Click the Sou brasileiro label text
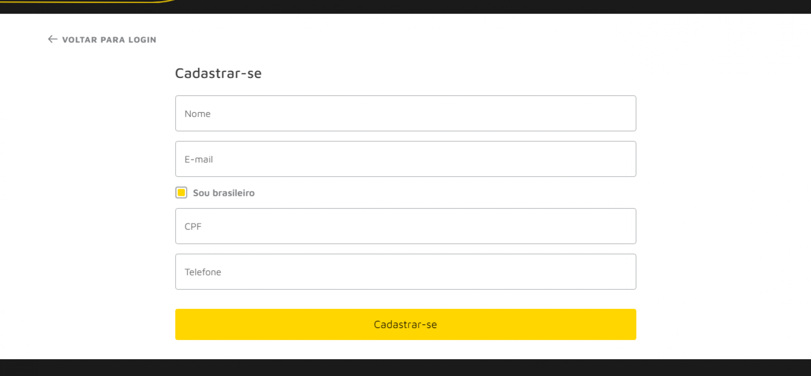 (223, 193)
